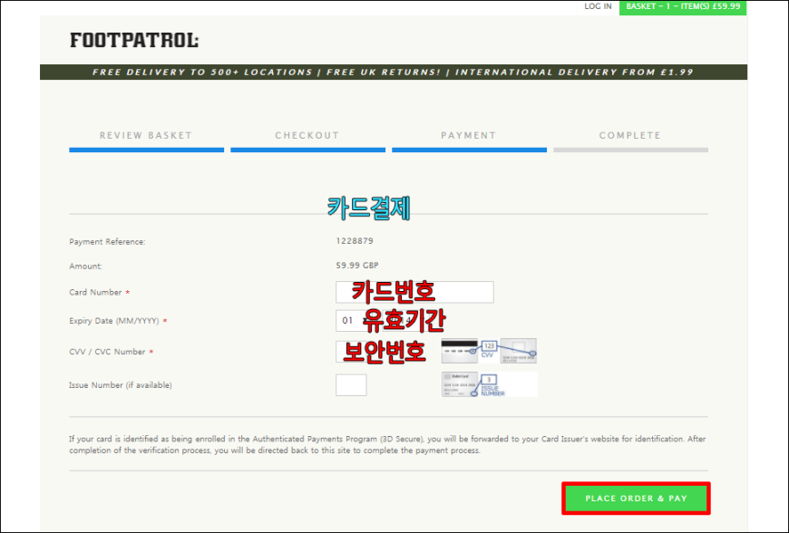Select the Complete step
The height and width of the screenshot is (533, 789).
(630, 141)
